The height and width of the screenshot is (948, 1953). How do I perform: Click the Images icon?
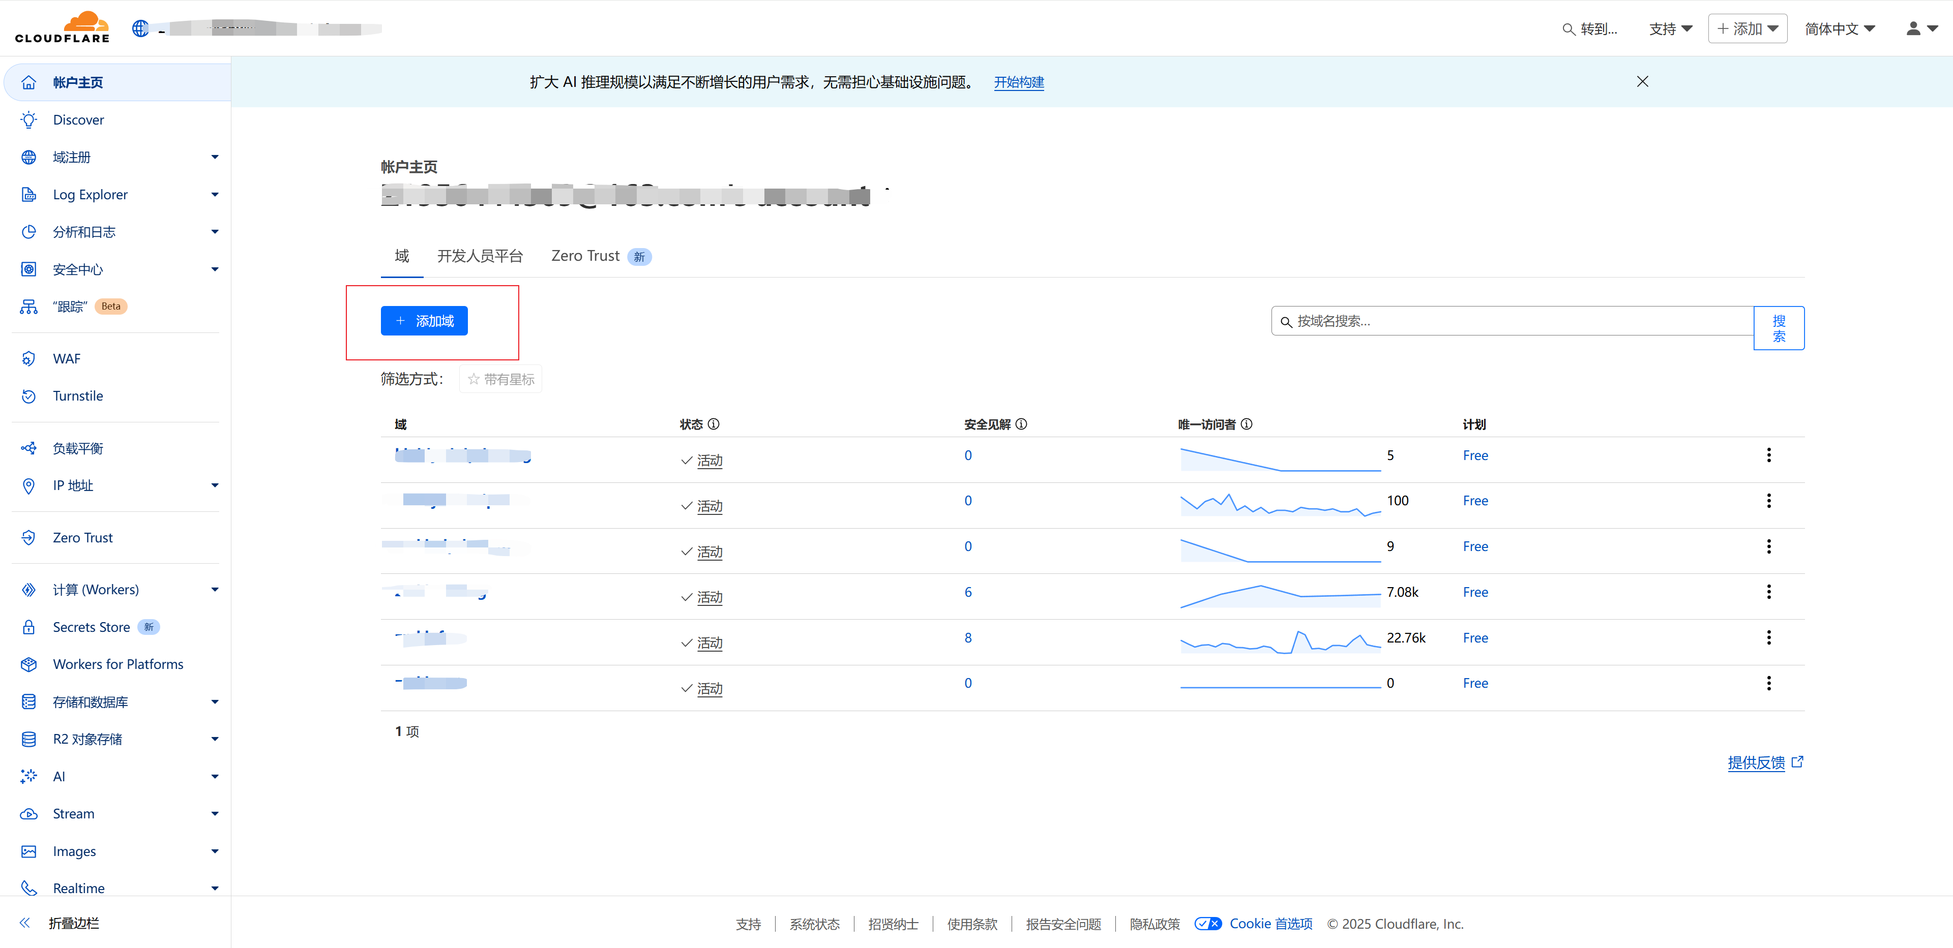tap(29, 852)
